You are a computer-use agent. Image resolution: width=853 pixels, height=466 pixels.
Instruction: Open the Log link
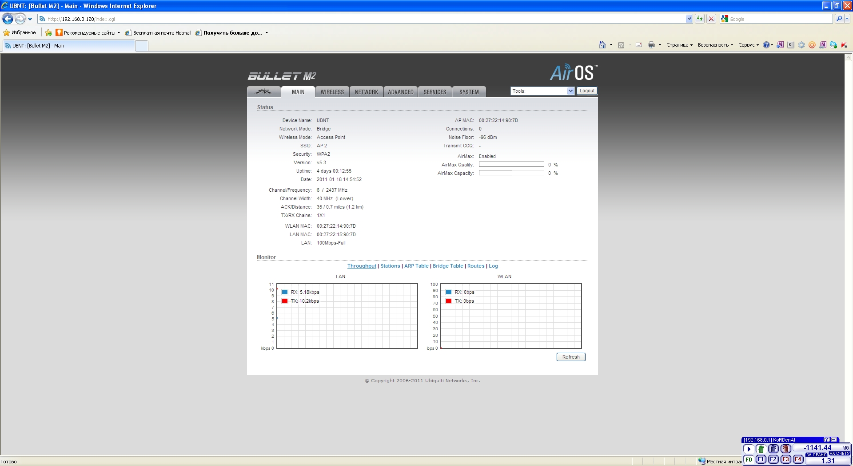493,266
